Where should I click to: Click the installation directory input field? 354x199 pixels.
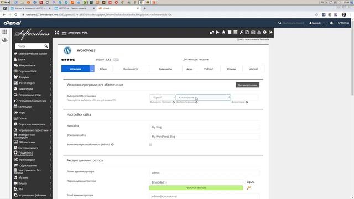[x=244, y=97]
